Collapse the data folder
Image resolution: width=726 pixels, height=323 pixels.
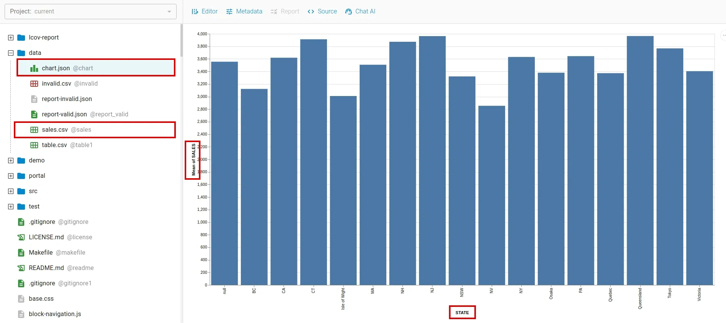11,53
